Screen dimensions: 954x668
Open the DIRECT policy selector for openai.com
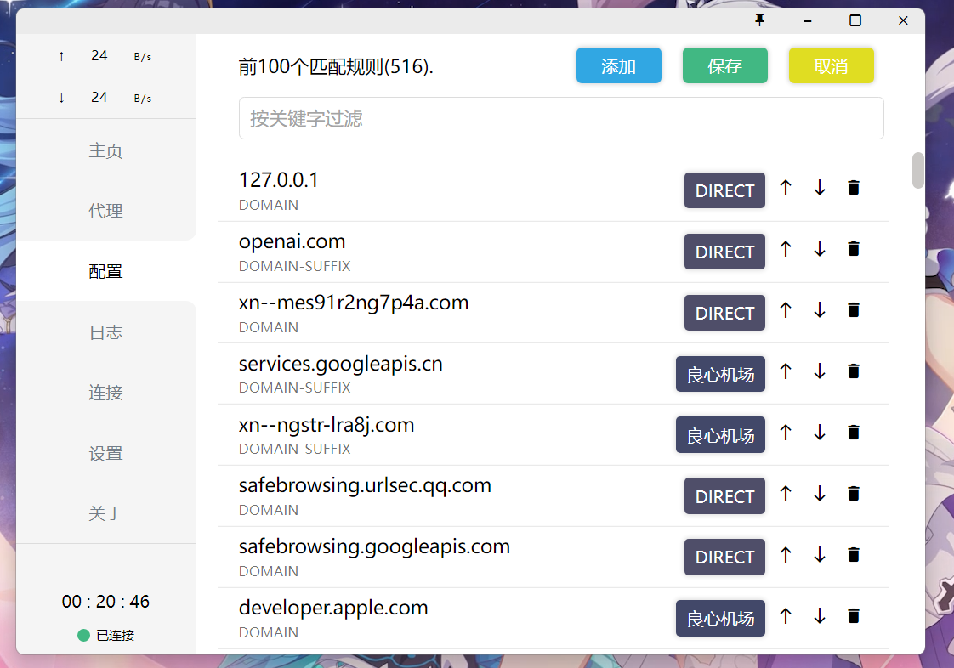point(724,252)
